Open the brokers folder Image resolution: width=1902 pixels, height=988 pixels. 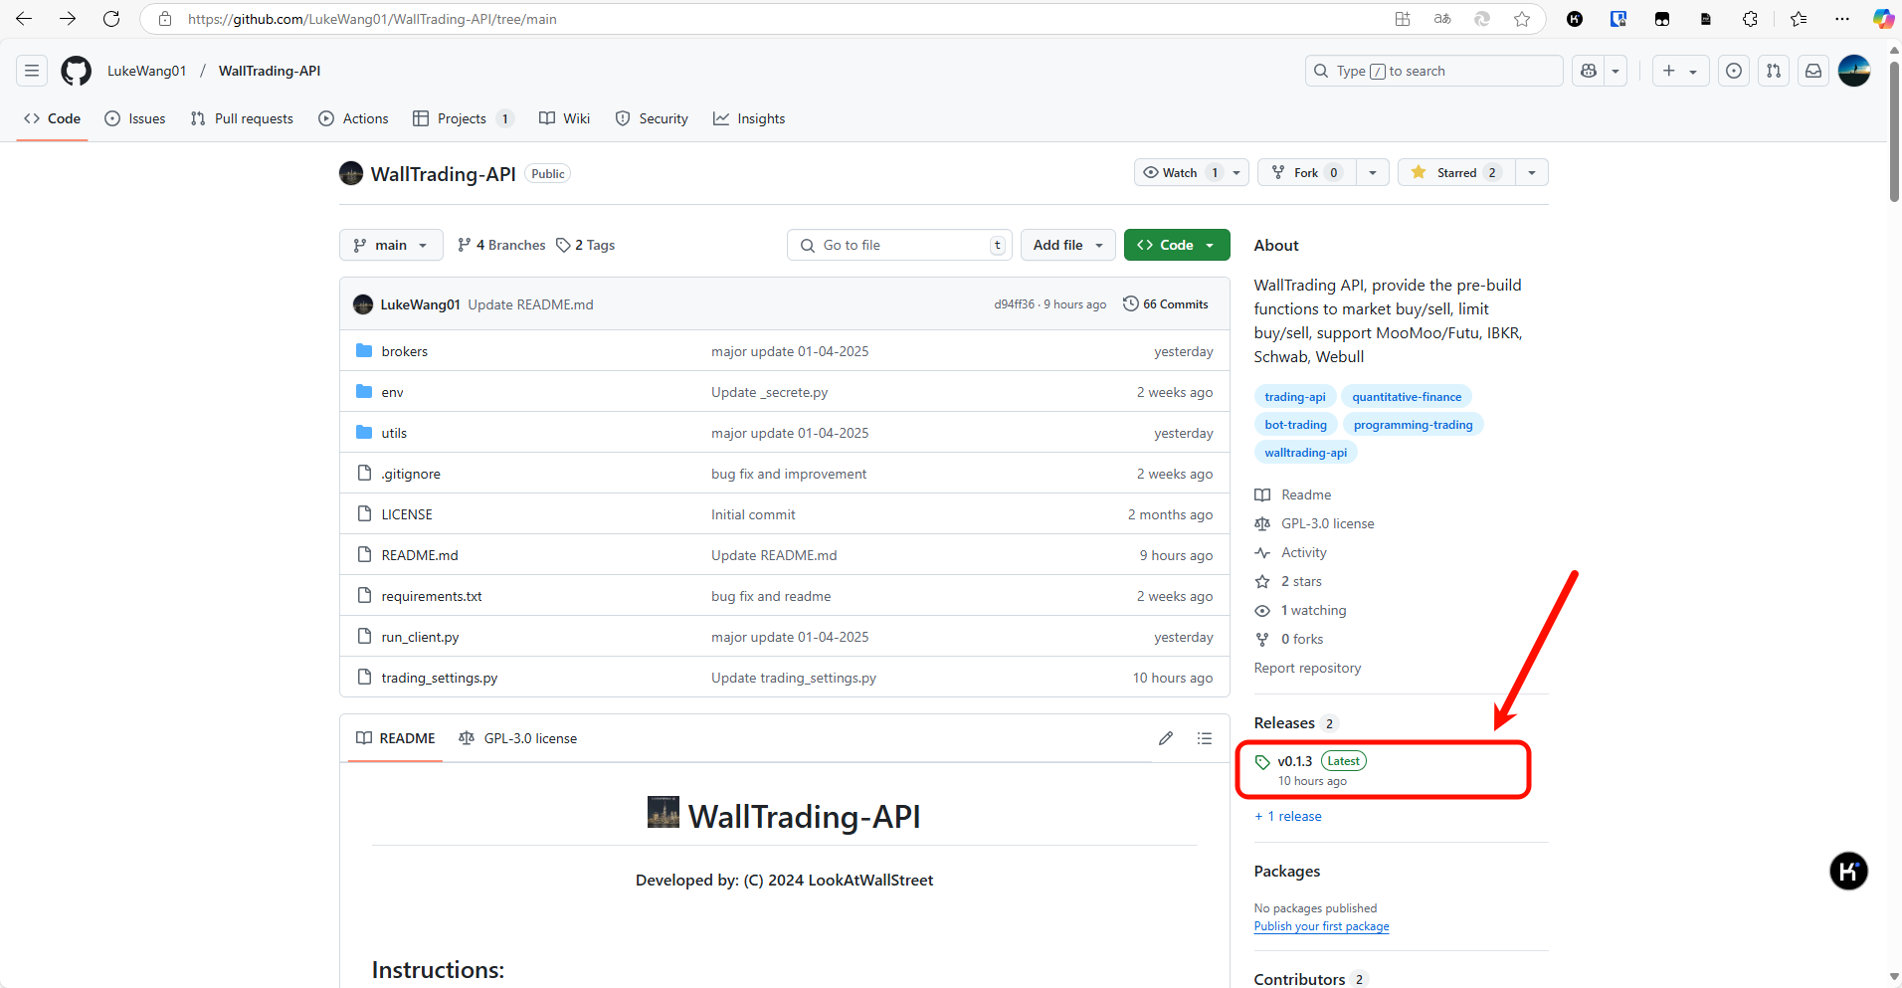click(x=404, y=351)
